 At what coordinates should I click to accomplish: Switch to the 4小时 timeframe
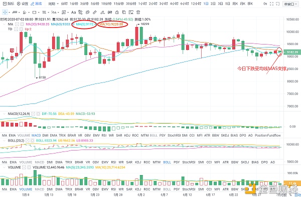[x=174, y=3]
